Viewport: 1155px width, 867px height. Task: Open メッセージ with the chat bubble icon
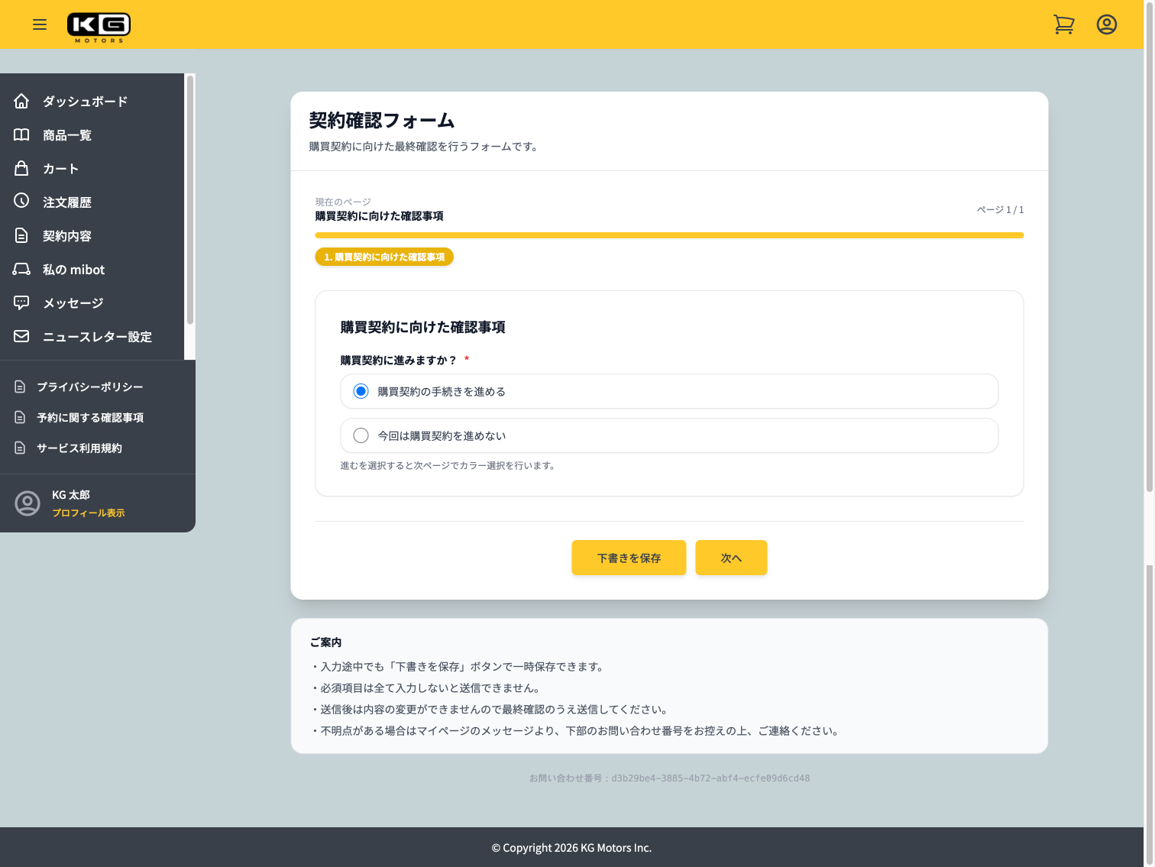[x=21, y=302]
